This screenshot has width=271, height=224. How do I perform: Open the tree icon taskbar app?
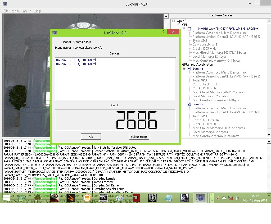point(38,198)
